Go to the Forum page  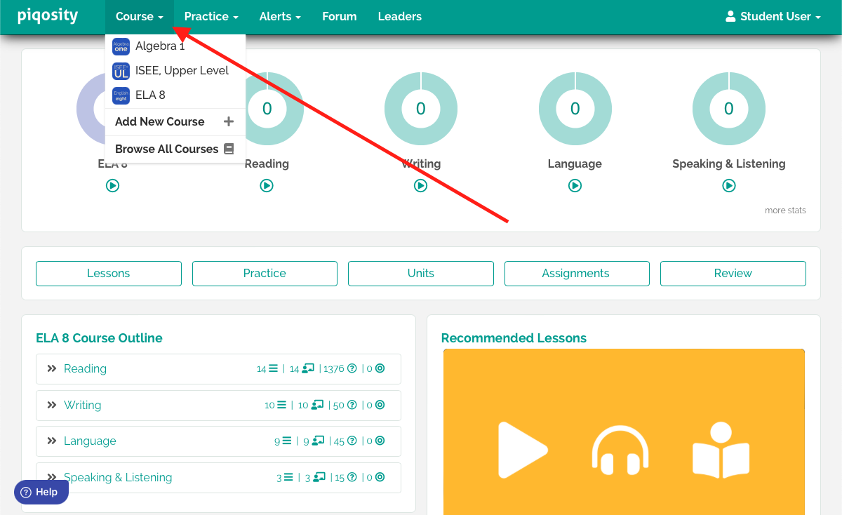point(340,16)
